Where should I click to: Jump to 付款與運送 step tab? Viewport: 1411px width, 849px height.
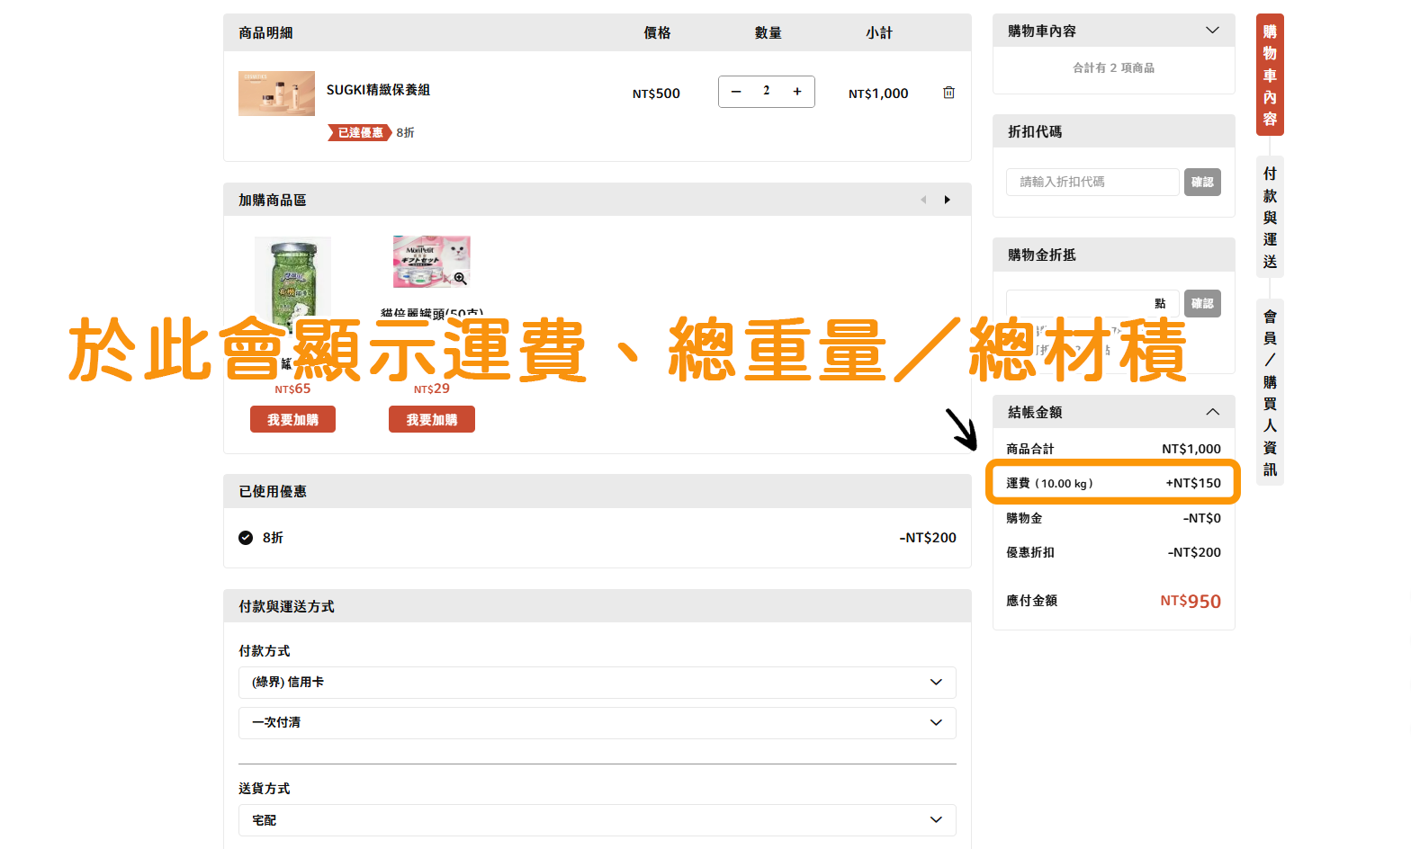click(x=1270, y=217)
